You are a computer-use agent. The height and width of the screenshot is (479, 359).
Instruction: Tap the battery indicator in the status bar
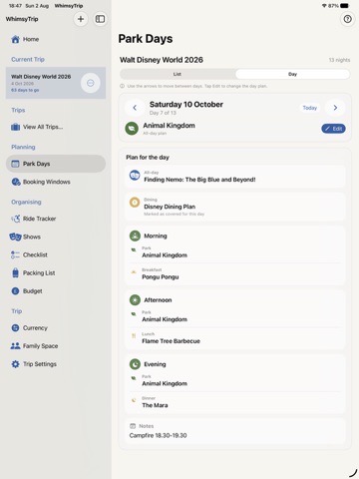[344, 6]
